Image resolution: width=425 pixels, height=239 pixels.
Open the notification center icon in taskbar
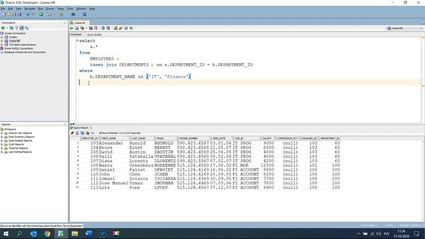(x=416, y=234)
